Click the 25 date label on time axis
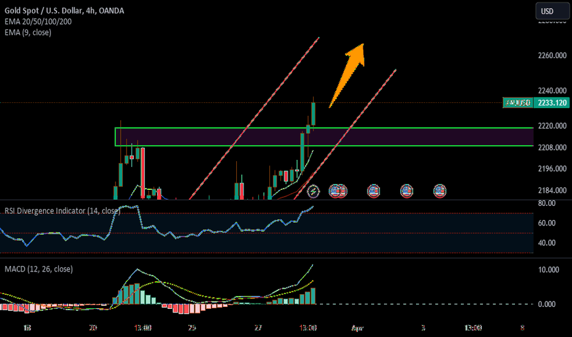This screenshot has height=337, width=572. 192,328
